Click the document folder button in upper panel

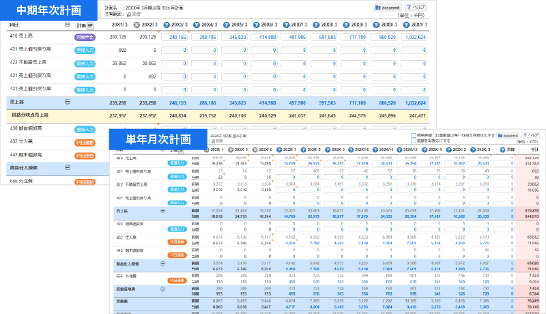pos(390,7)
